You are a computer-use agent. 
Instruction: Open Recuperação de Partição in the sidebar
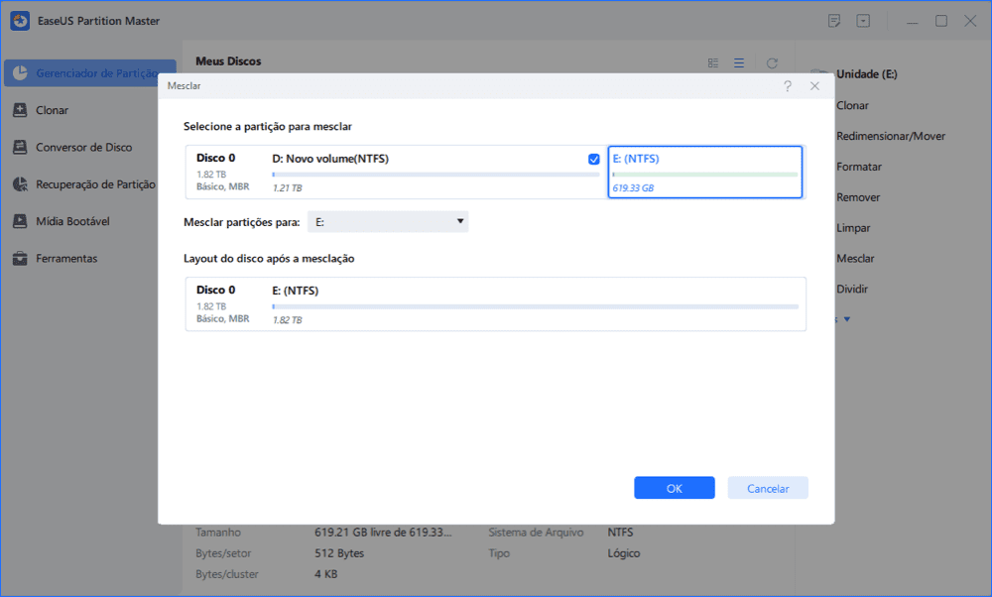tap(95, 184)
